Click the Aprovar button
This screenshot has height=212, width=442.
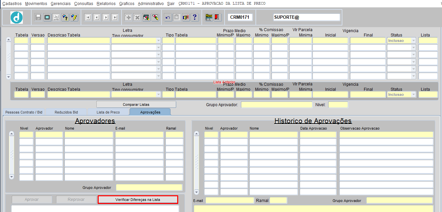(32, 200)
